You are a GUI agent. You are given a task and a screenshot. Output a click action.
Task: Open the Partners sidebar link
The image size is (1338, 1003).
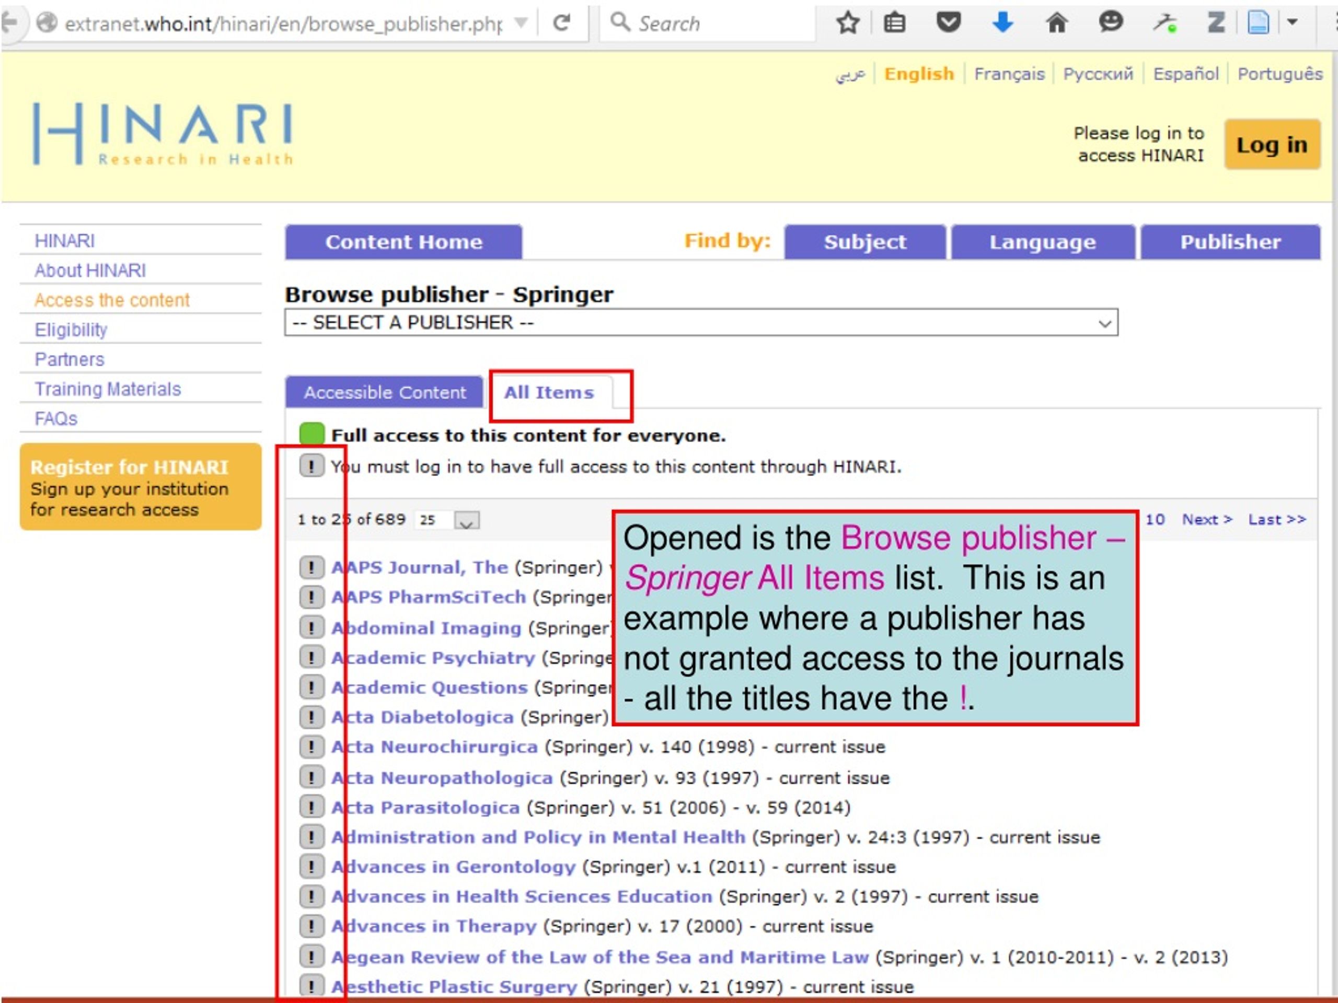pyautogui.click(x=70, y=359)
